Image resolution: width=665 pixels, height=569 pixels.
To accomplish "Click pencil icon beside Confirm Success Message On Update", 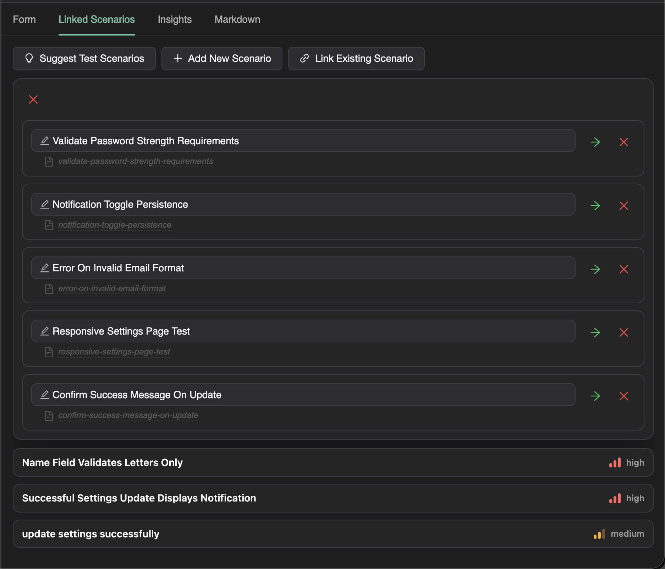I will pyautogui.click(x=45, y=395).
